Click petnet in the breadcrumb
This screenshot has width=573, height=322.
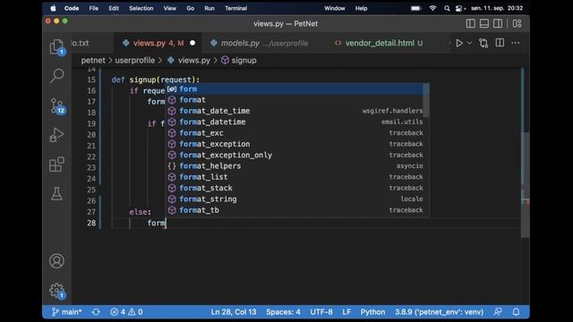(x=93, y=60)
